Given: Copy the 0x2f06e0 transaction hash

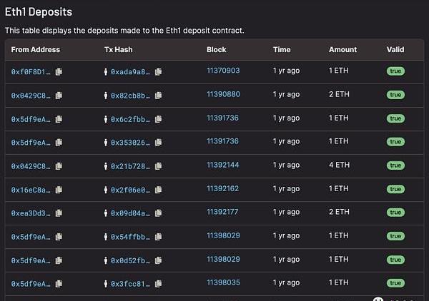Looking at the screenshot, I should [x=158, y=190].
